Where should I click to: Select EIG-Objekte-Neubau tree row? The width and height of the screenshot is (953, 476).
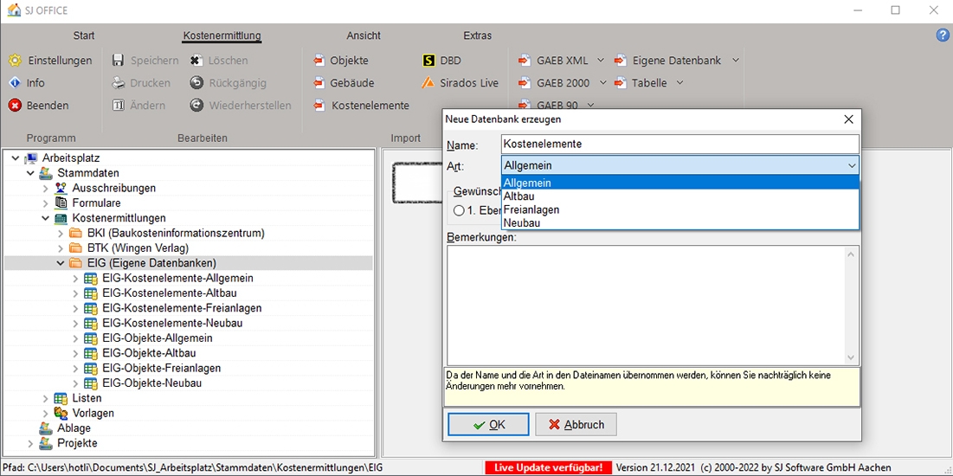[152, 383]
